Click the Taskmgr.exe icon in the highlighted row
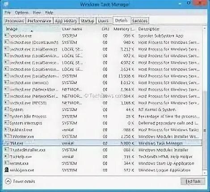 pyautogui.click(x=7, y=143)
